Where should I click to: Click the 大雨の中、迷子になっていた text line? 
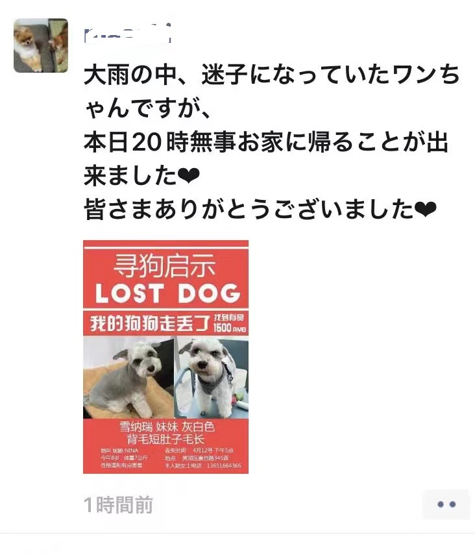pos(272,75)
